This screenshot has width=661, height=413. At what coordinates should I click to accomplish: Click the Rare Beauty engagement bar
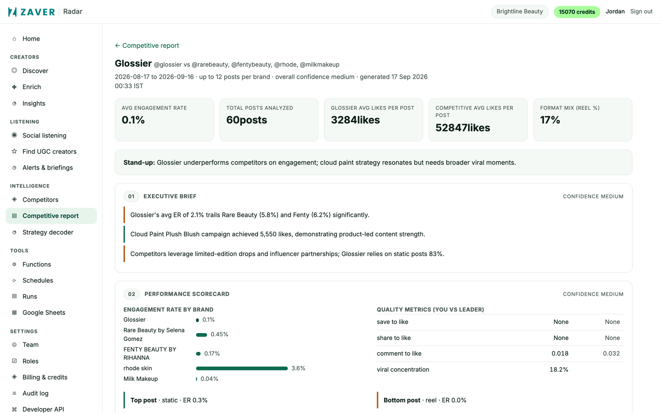click(201, 335)
